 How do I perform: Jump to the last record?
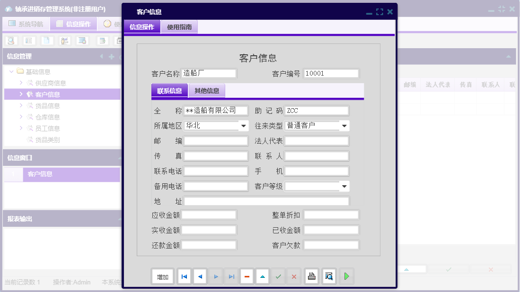pyautogui.click(x=231, y=276)
